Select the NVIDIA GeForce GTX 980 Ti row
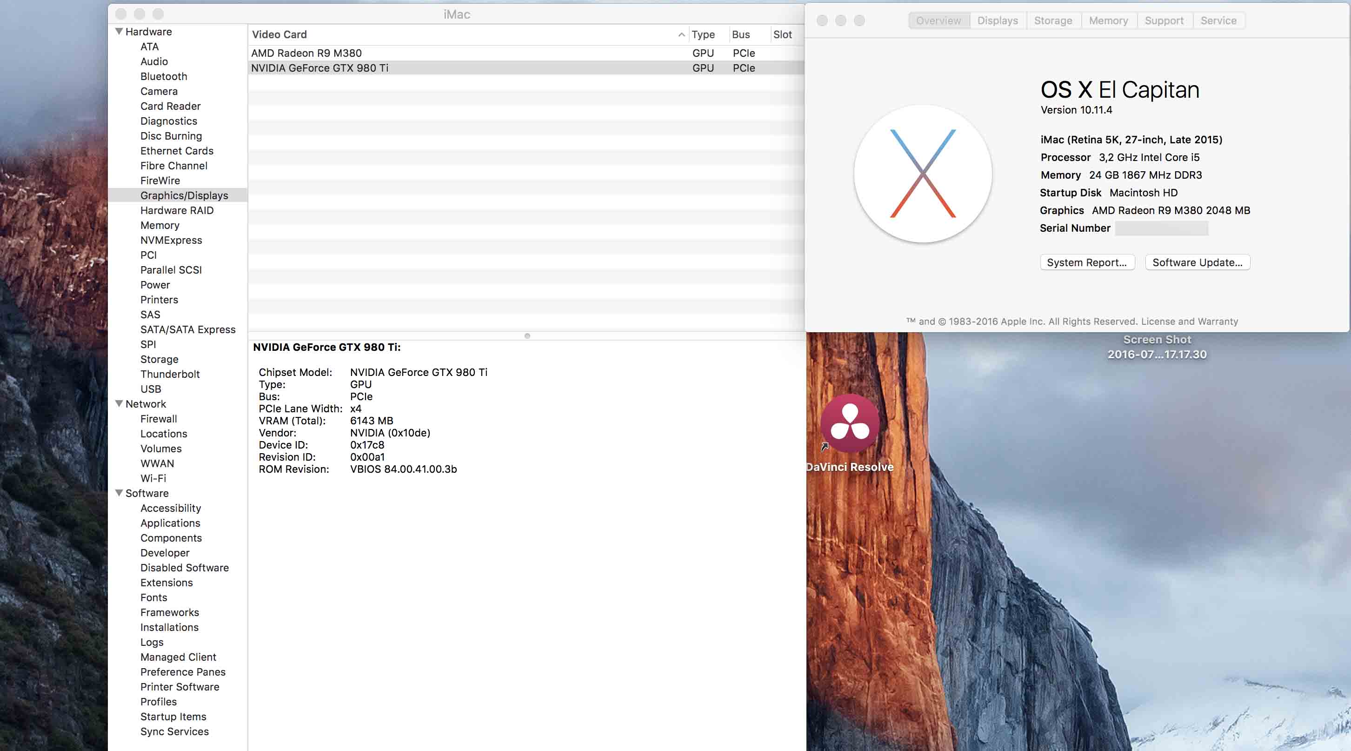1351x751 pixels. 526,67
